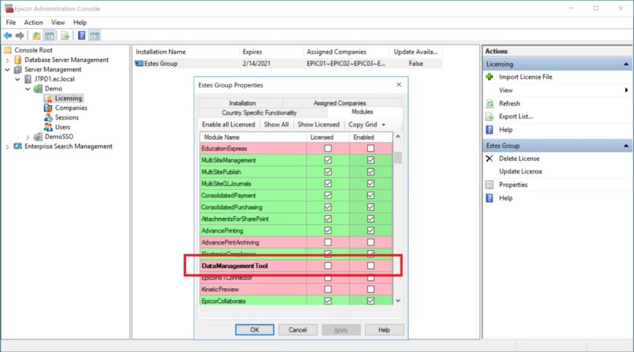The image size is (634, 352).
Task: Click the Server Management node icon
Action: (18, 69)
